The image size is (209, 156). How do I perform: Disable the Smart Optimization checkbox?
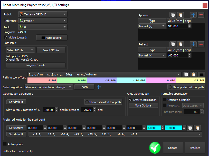pos(130,100)
